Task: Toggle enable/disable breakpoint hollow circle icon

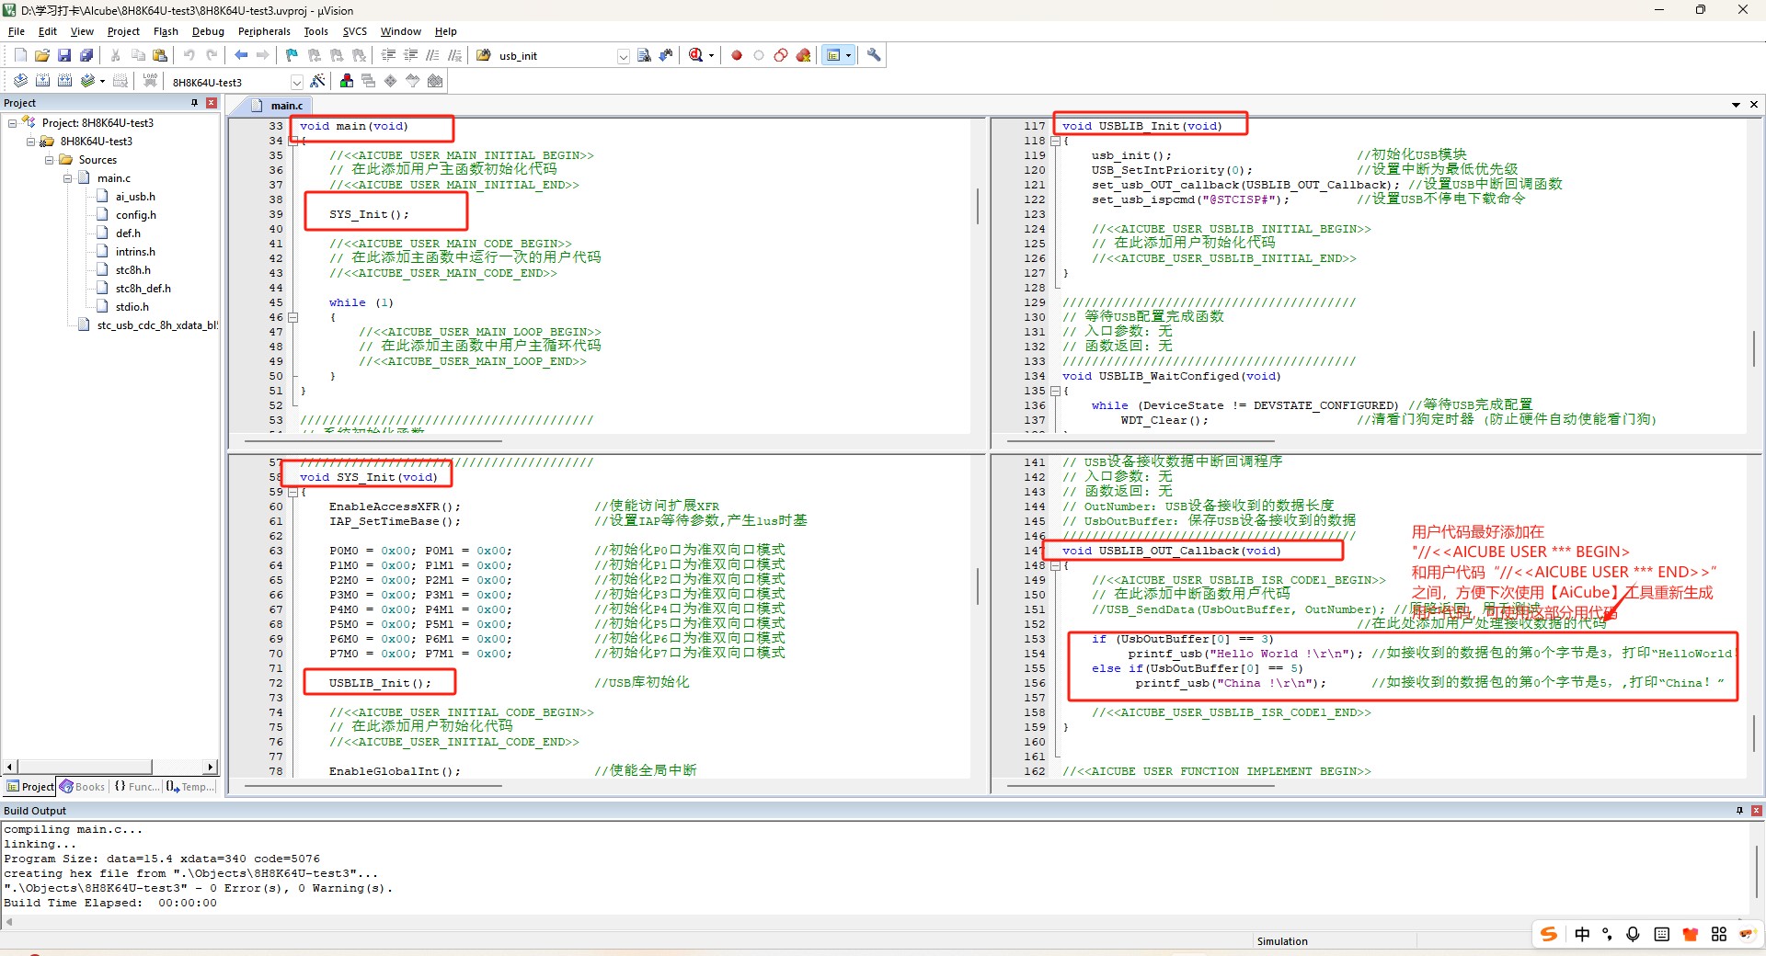Action: coord(759,55)
